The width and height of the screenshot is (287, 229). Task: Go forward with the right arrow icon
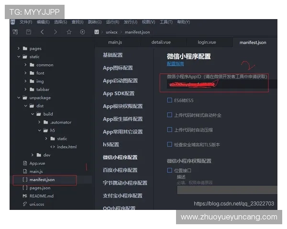tap(55, 32)
